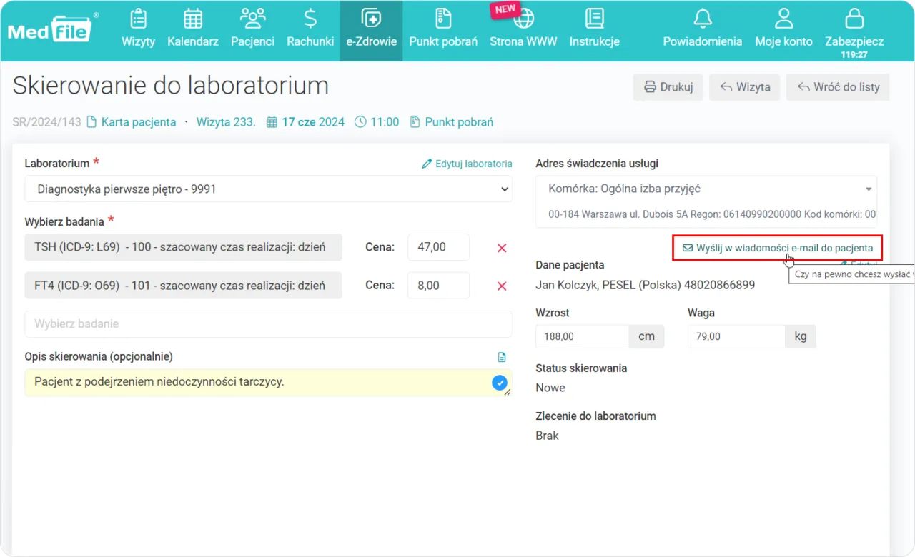915x557 pixels.
Task: Open the Wybierz badanie selection field
Action: (268, 324)
